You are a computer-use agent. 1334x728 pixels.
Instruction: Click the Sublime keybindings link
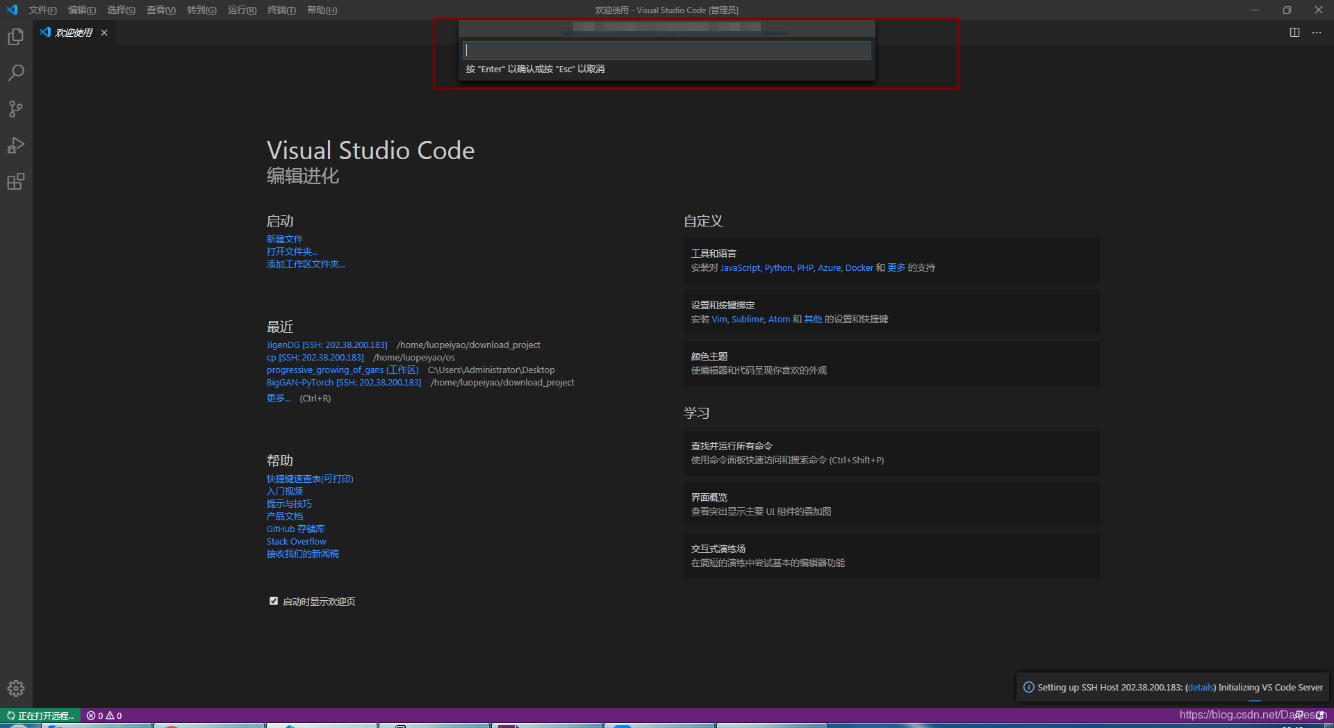click(x=748, y=319)
